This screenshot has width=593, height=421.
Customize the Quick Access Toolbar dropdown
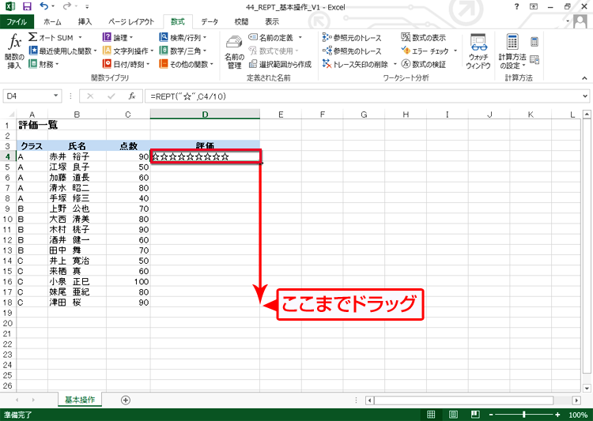pos(87,6)
